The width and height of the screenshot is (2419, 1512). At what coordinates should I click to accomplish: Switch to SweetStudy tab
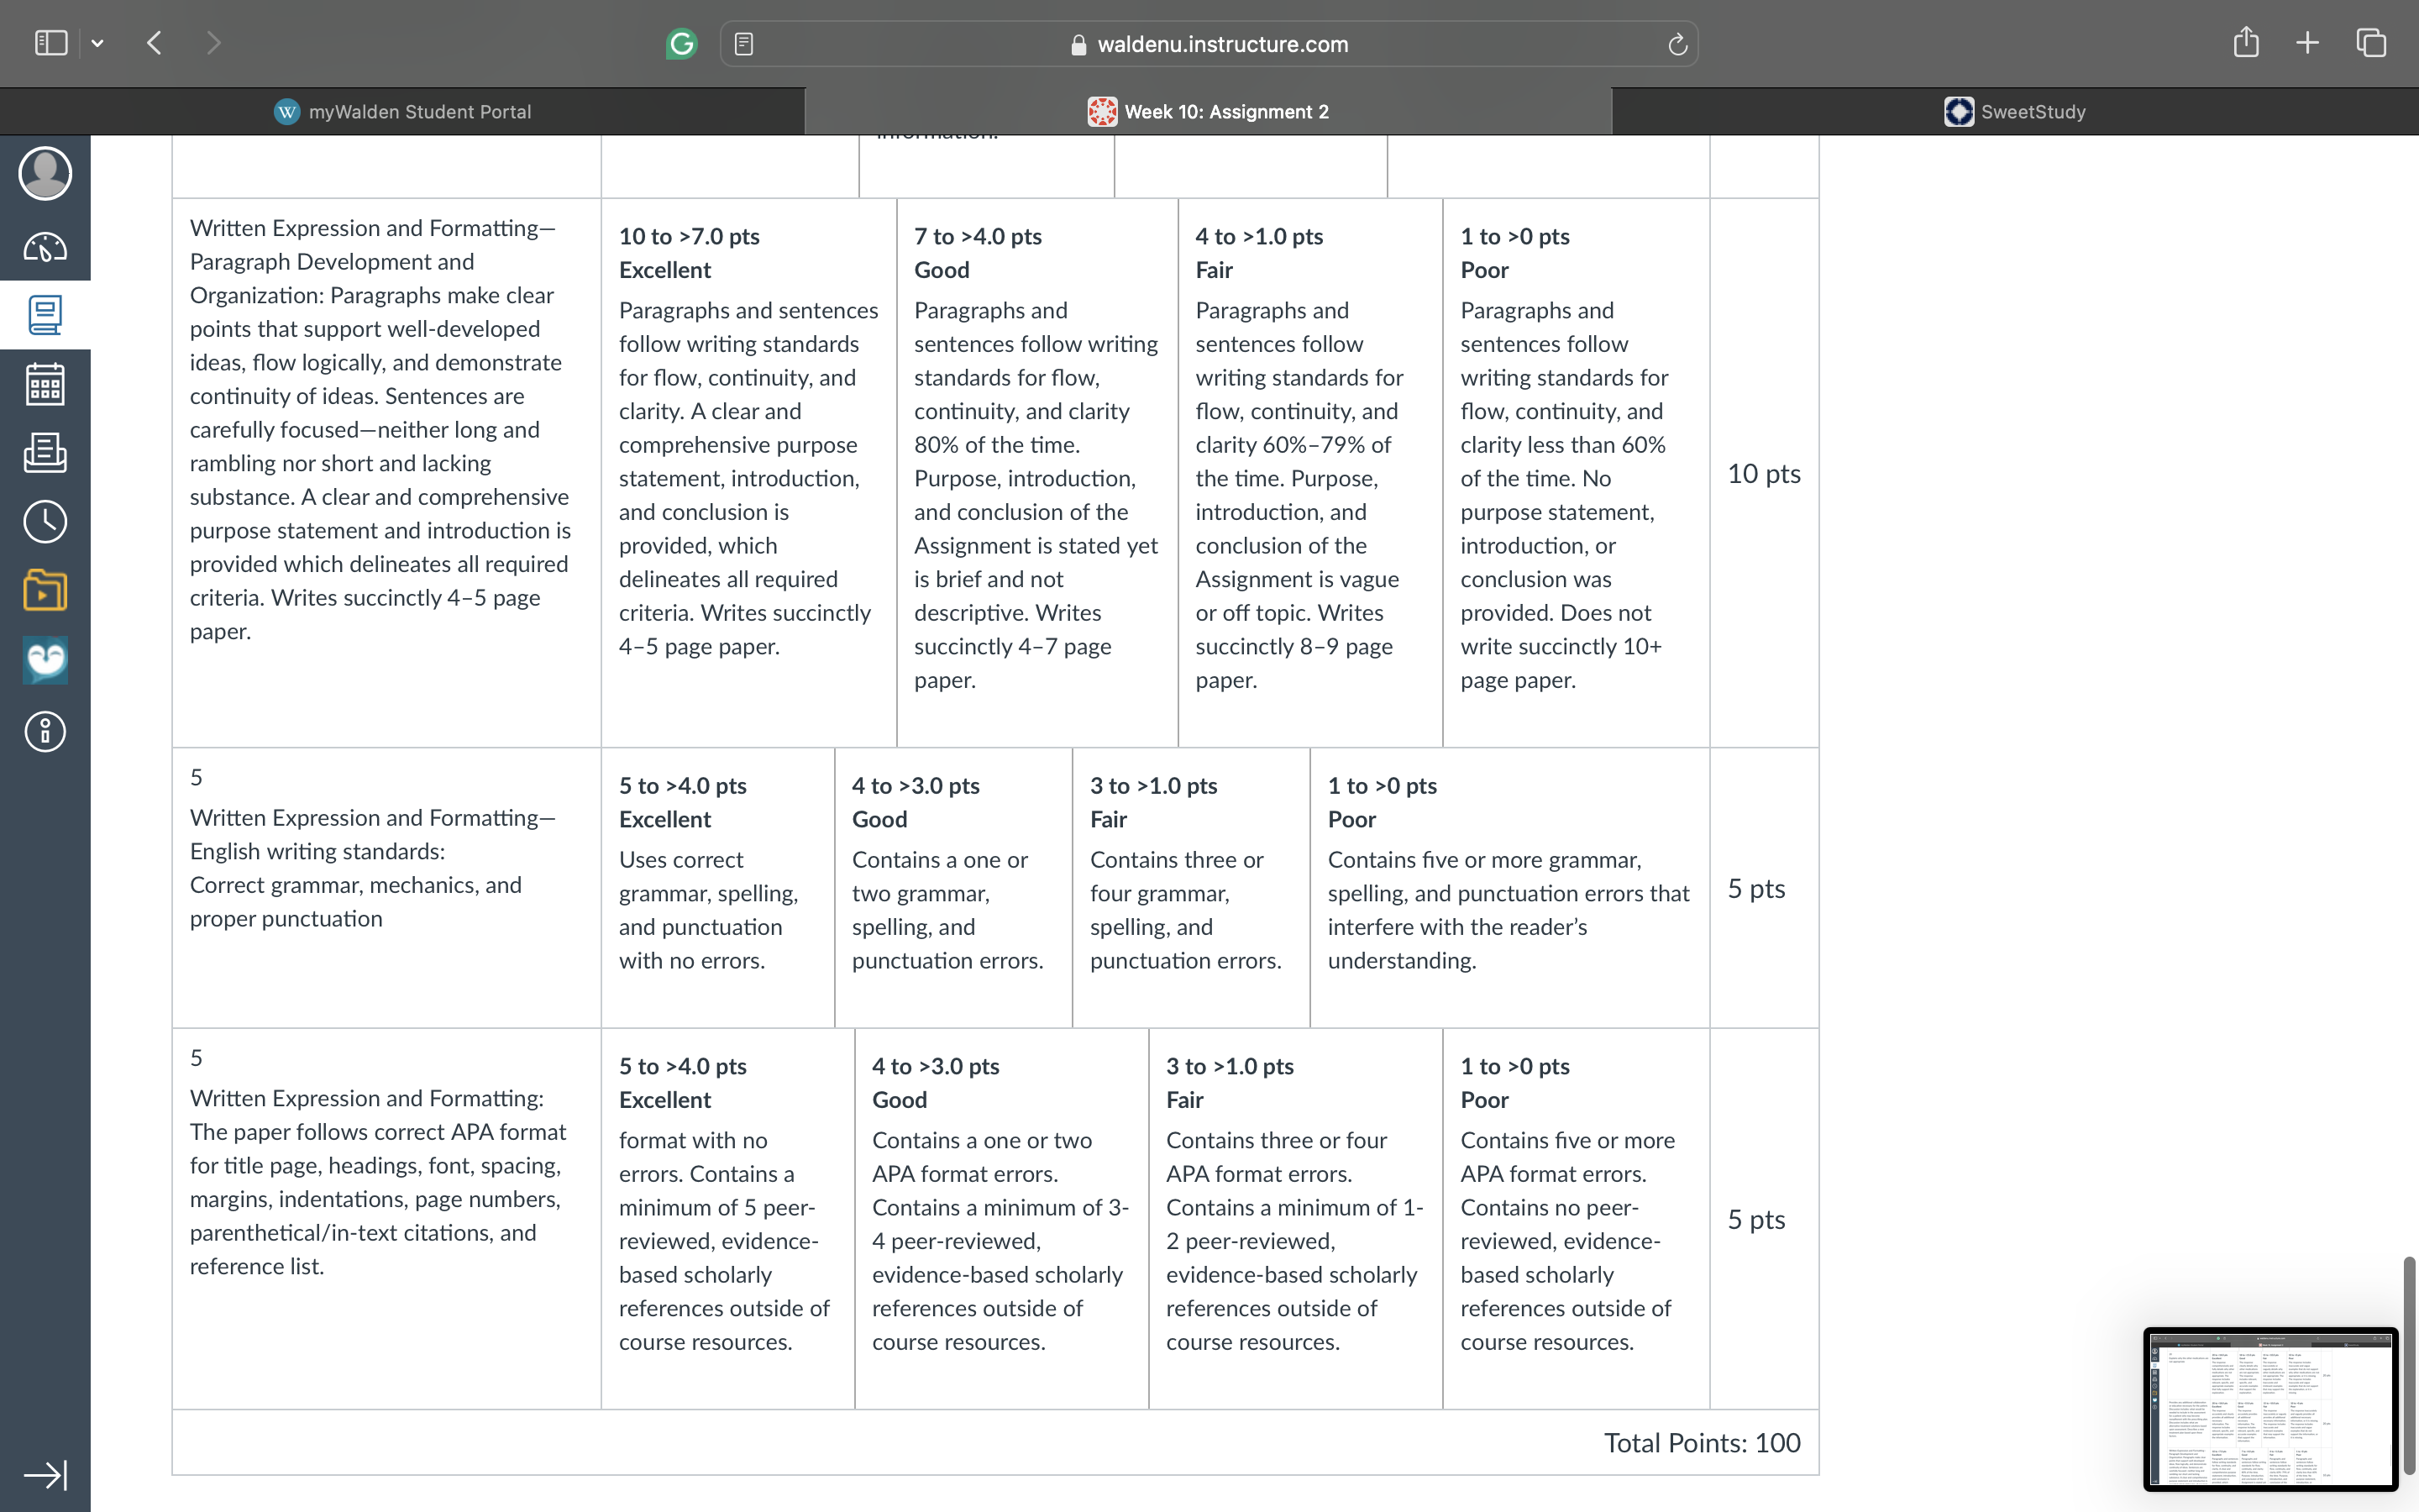coord(2015,112)
